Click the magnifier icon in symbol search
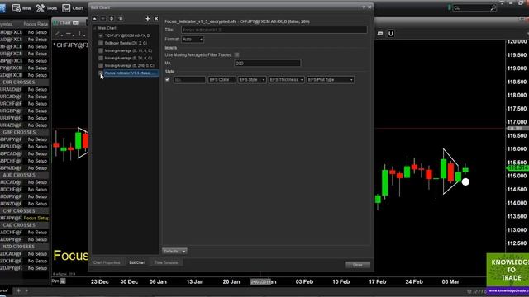 pyautogui.click(x=493, y=7)
